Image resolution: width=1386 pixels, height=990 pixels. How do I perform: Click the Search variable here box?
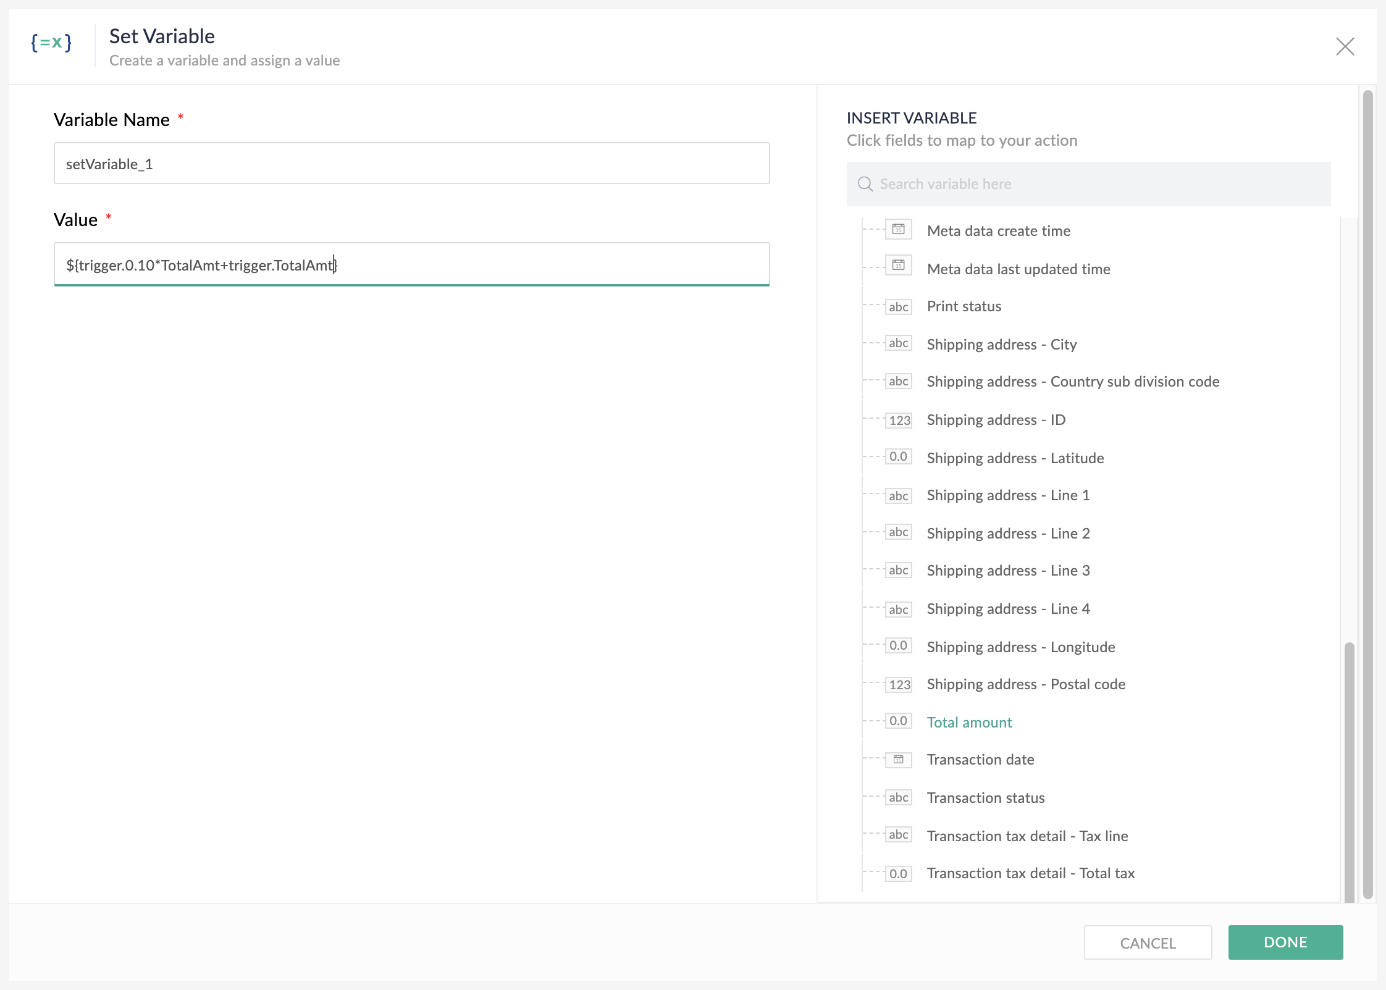[x=1088, y=184]
